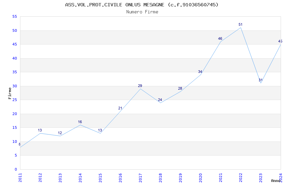Click the data label 46 for 2021

tap(220, 38)
